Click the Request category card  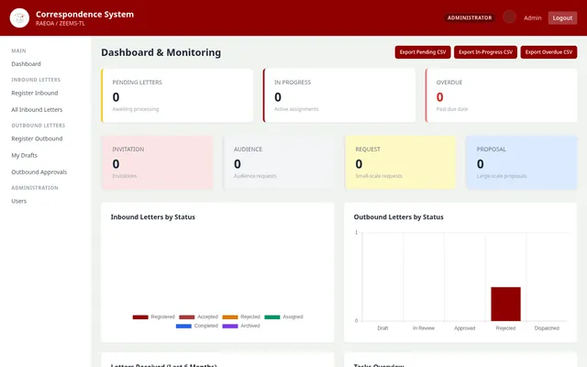(x=400, y=162)
